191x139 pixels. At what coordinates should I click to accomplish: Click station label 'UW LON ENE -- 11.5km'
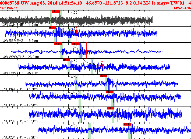(20, 25)
